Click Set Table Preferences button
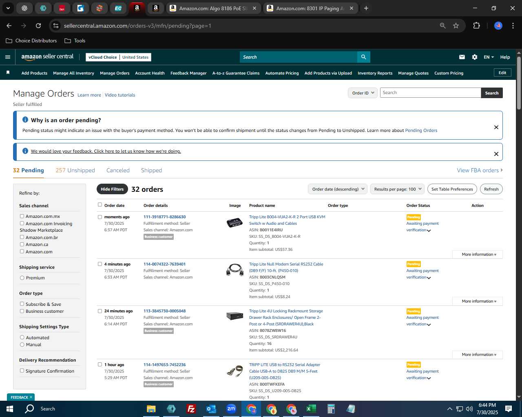Image resolution: width=522 pixels, height=417 pixels. tap(452, 189)
